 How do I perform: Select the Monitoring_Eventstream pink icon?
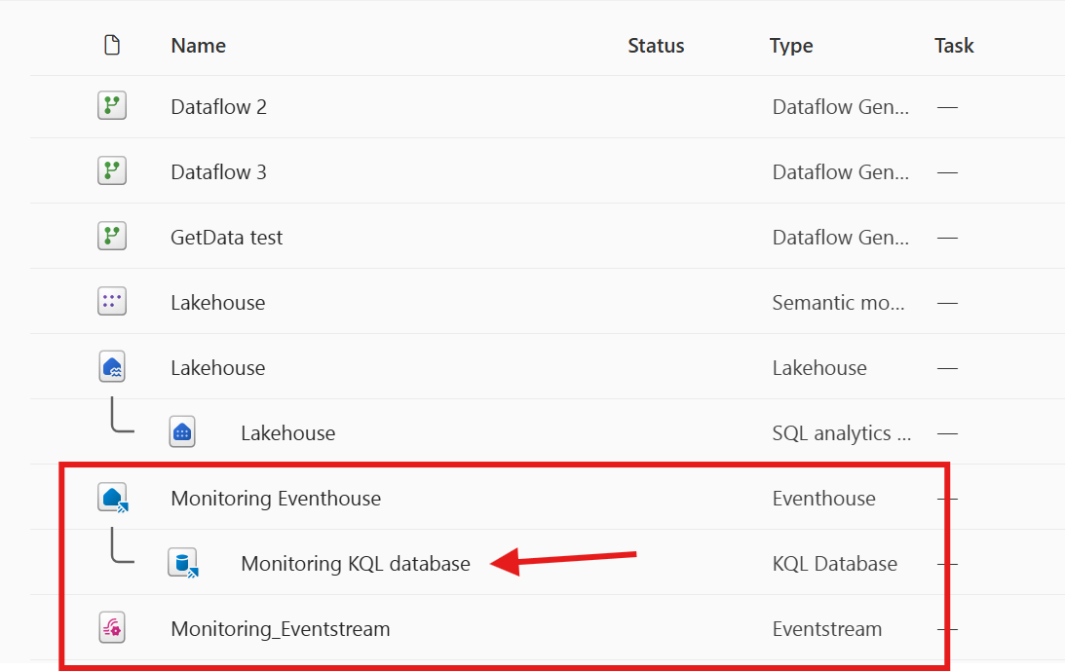click(x=111, y=627)
